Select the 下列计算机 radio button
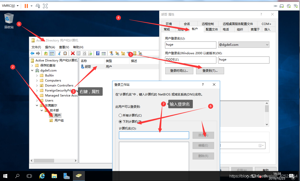Viewport: 300px width, 181px height. coord(120,121)
